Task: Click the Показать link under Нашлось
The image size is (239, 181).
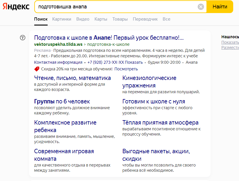Action: pyautogui.click(x=230, y=42)
